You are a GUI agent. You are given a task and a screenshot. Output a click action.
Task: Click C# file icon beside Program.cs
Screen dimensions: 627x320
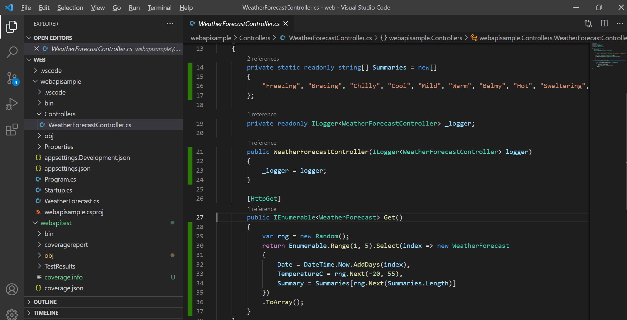[x=39, y=179]
